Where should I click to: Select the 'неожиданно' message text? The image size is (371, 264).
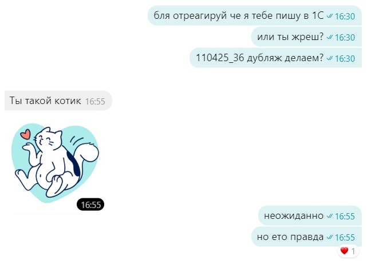pos(294,215)
